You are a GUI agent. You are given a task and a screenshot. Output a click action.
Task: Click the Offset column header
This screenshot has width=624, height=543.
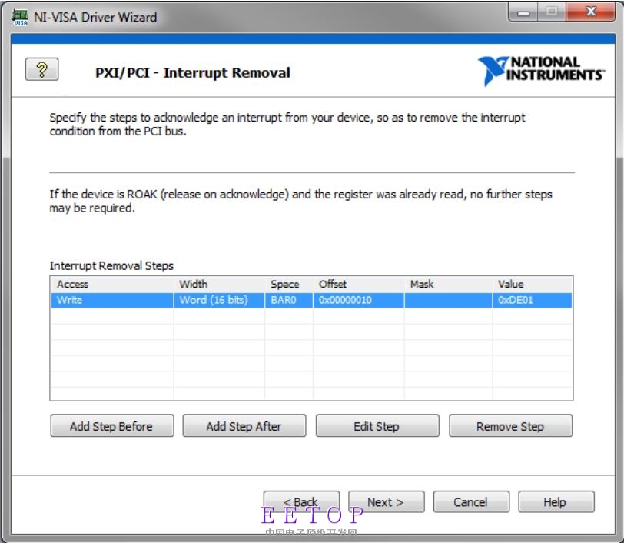[359, 284]
